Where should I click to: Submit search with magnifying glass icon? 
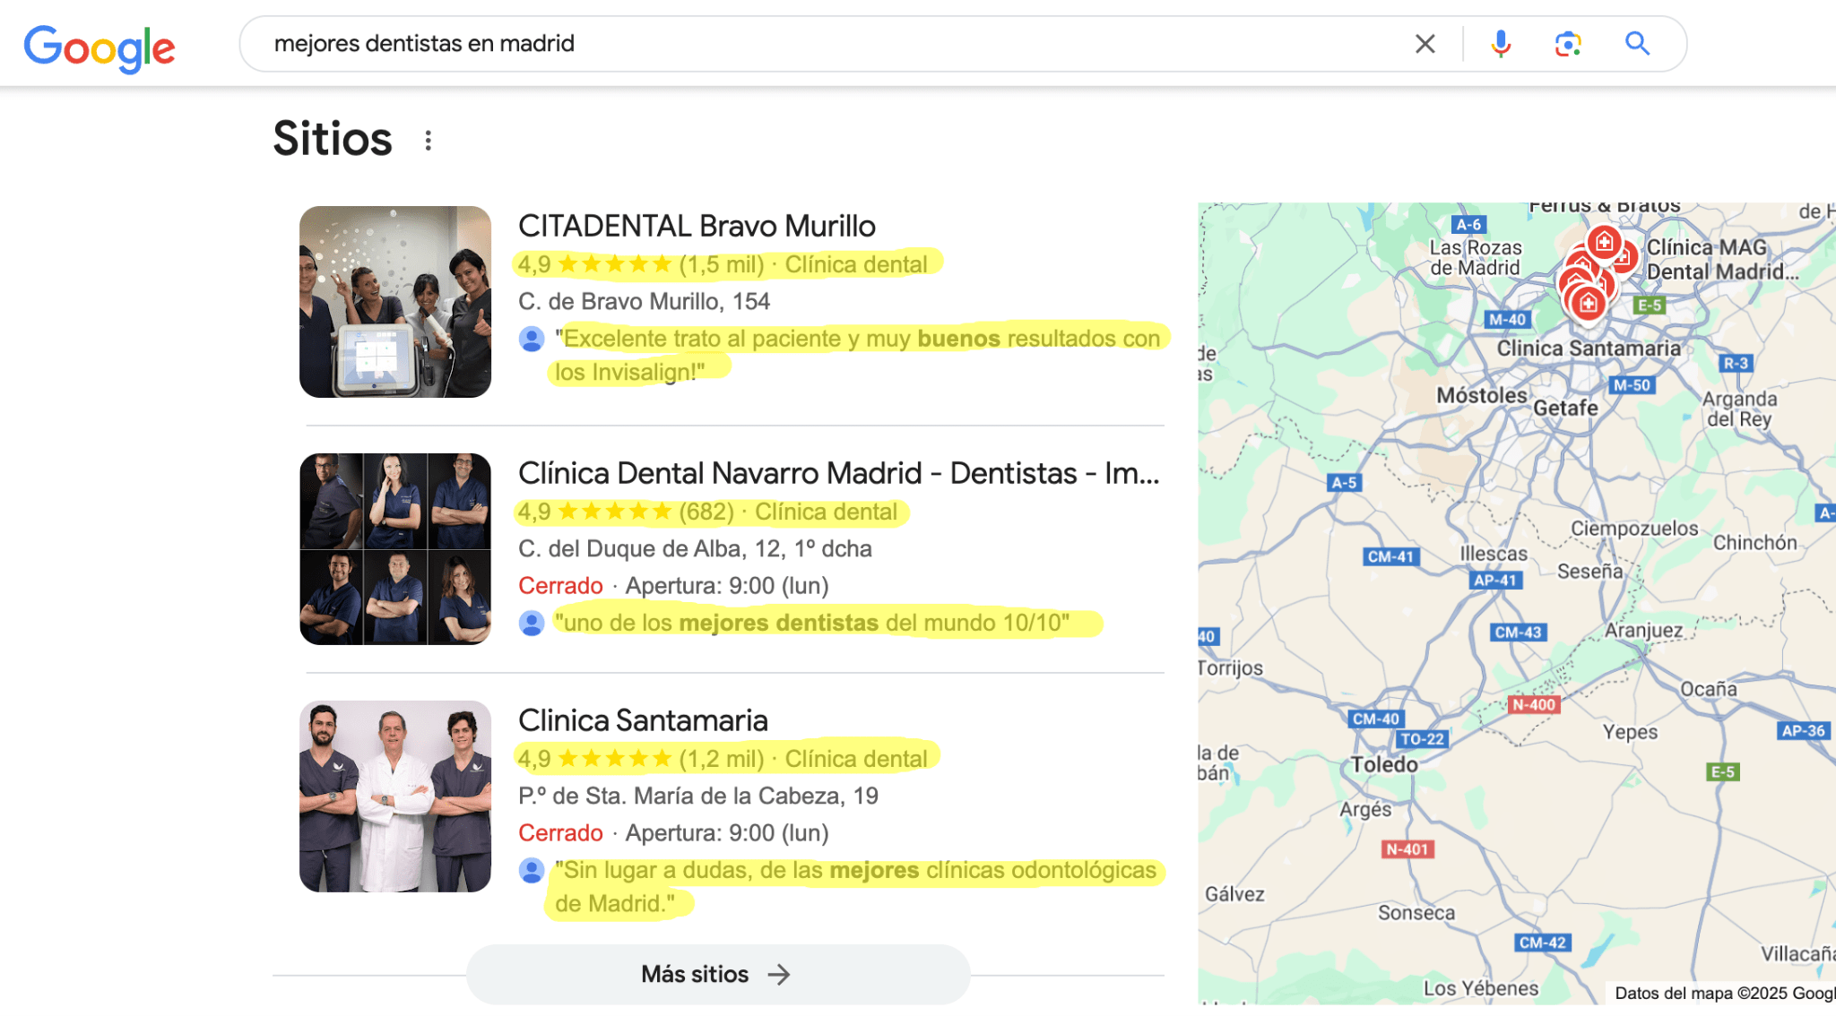pos(1637,43)
